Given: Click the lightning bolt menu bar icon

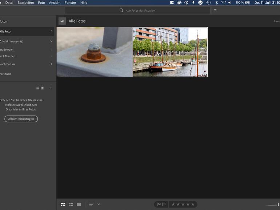Looking at the screenshot, I should pyautogui.click(x=193, y=3).
